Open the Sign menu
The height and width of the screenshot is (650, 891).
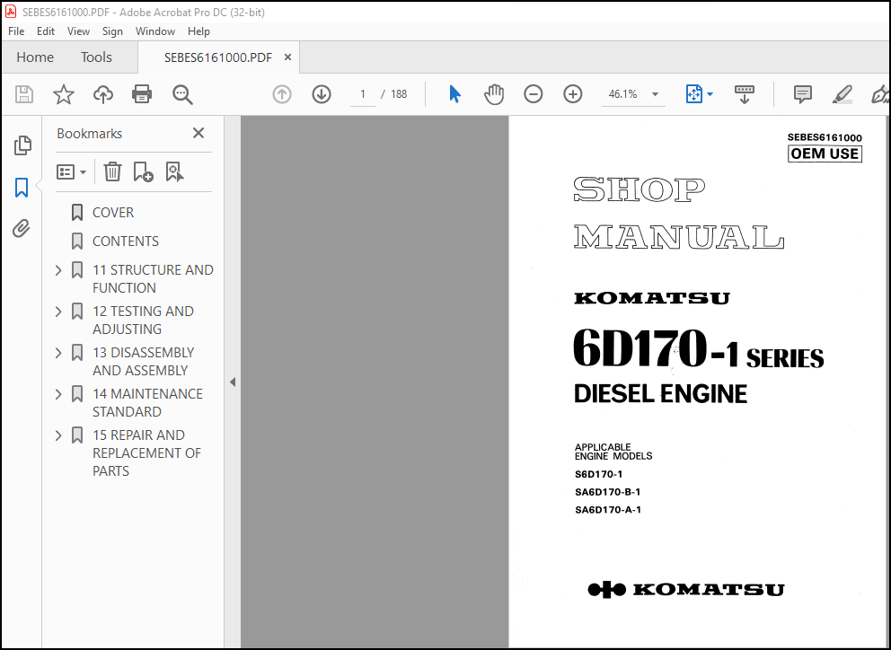pyautogui.click(x=112, y=31)
